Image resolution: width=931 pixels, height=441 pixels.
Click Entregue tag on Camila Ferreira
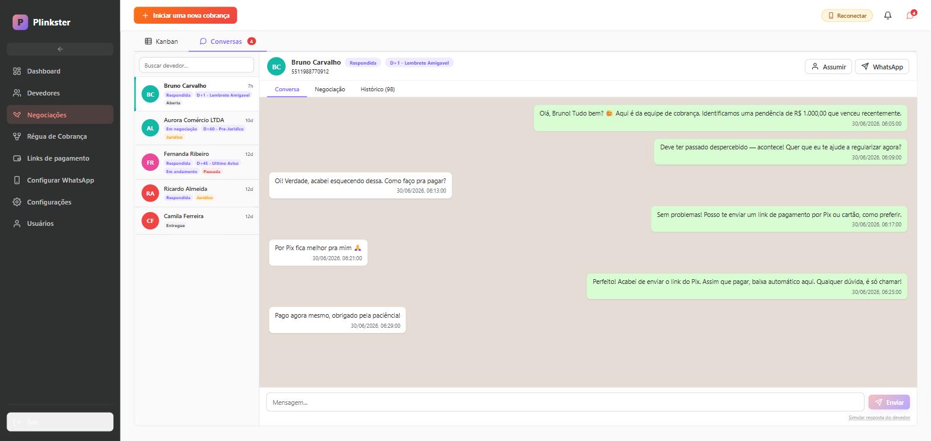(x=175, y=226)
